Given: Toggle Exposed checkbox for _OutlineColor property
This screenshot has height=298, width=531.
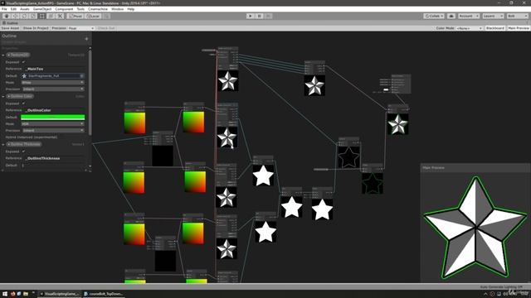Looking at the screenshot, I should [23, 103].
